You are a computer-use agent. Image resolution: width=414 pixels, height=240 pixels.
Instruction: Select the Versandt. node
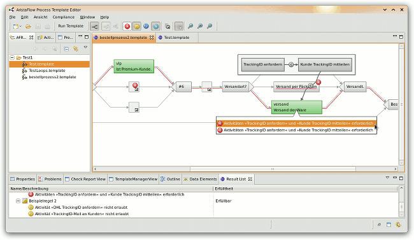click(x=355, y=87)
